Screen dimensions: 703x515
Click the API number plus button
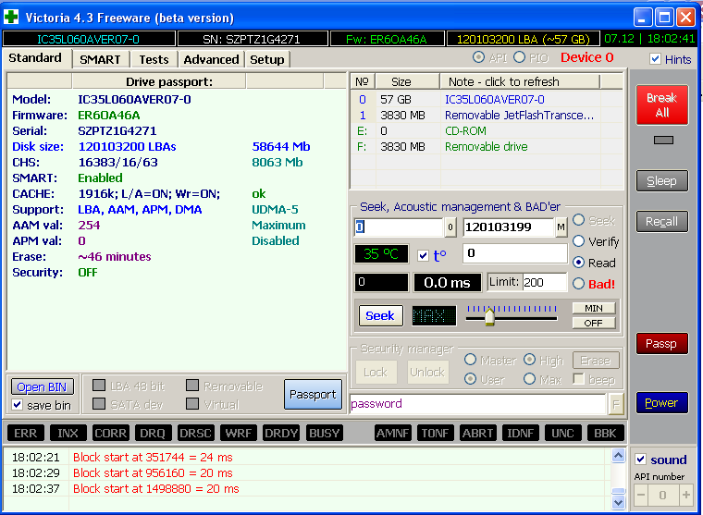click(685, 496)
